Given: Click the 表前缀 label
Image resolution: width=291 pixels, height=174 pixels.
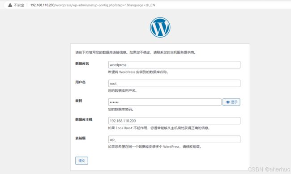Looking at the screenshot, I should pyautogui.click(x=80, y=138).
